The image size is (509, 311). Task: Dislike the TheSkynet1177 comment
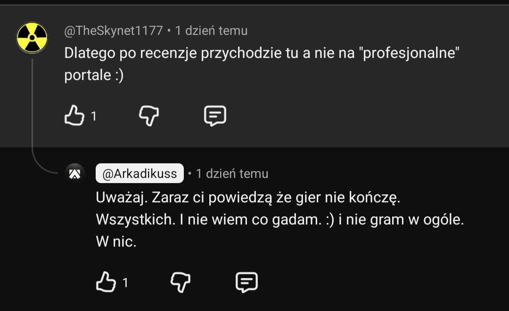pyautogui.click(x=149, y=115)
